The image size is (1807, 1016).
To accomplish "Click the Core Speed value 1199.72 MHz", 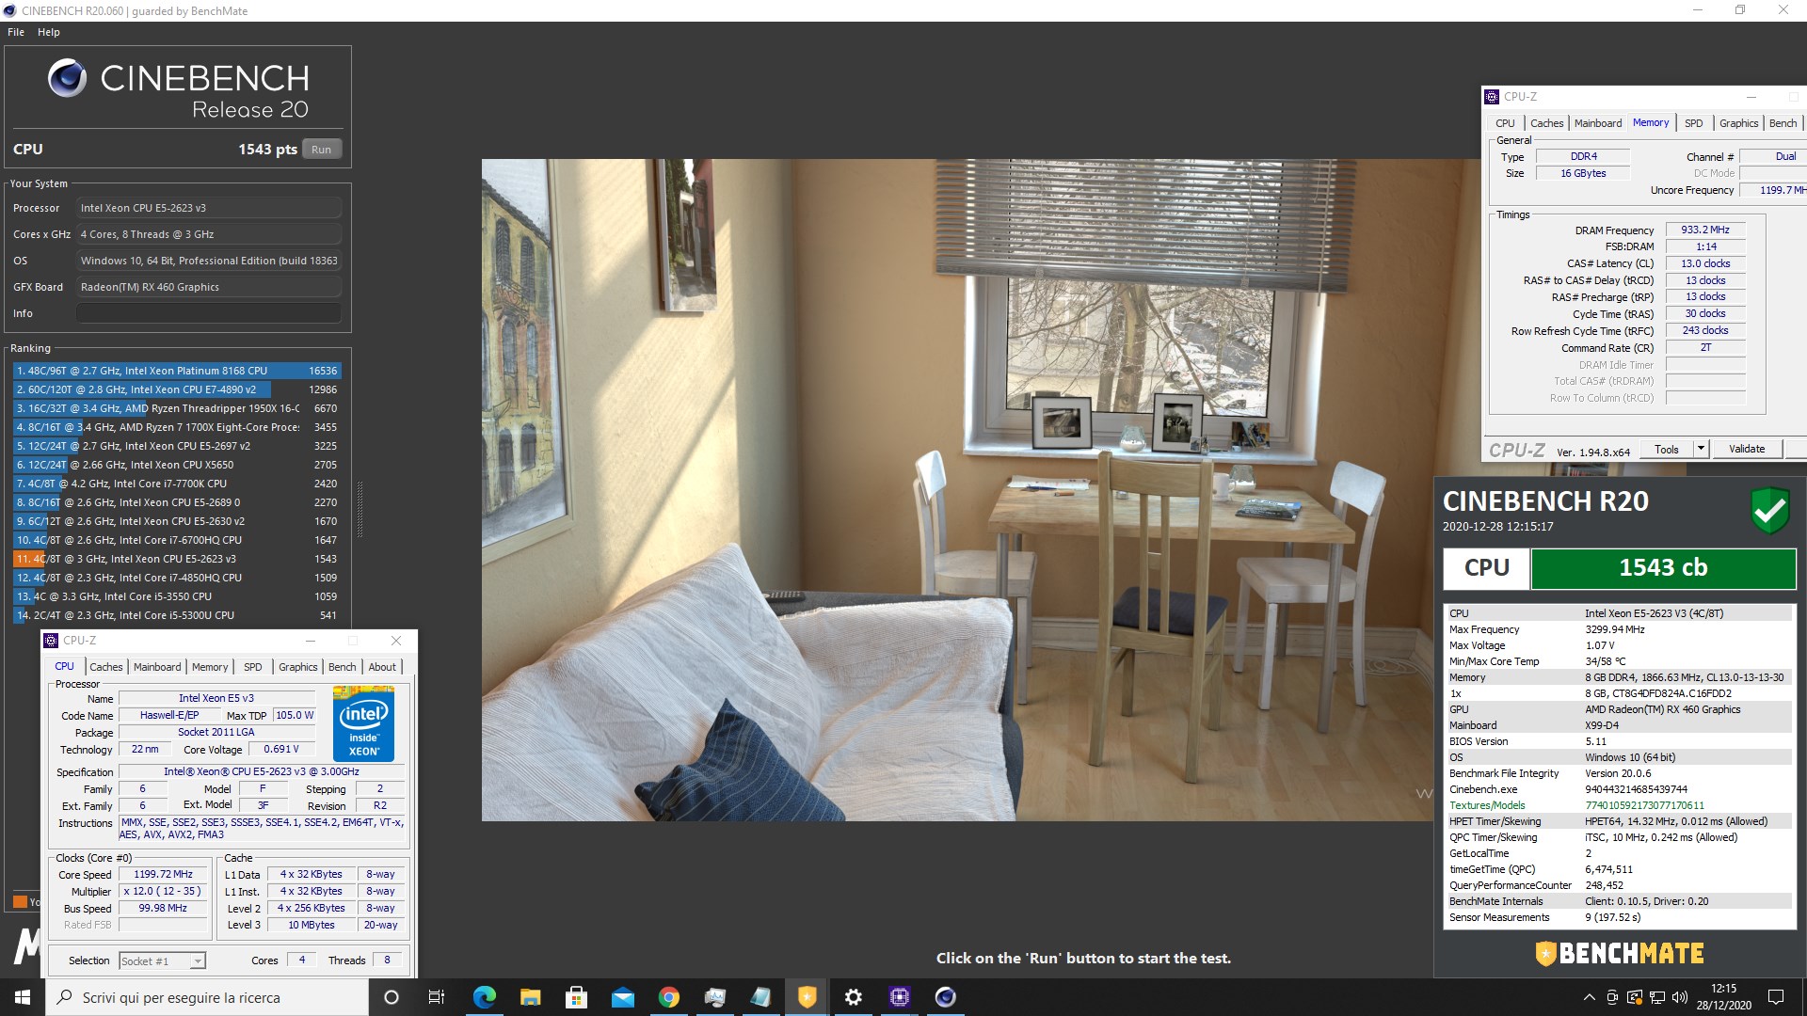I will click(x=163, y=874).
